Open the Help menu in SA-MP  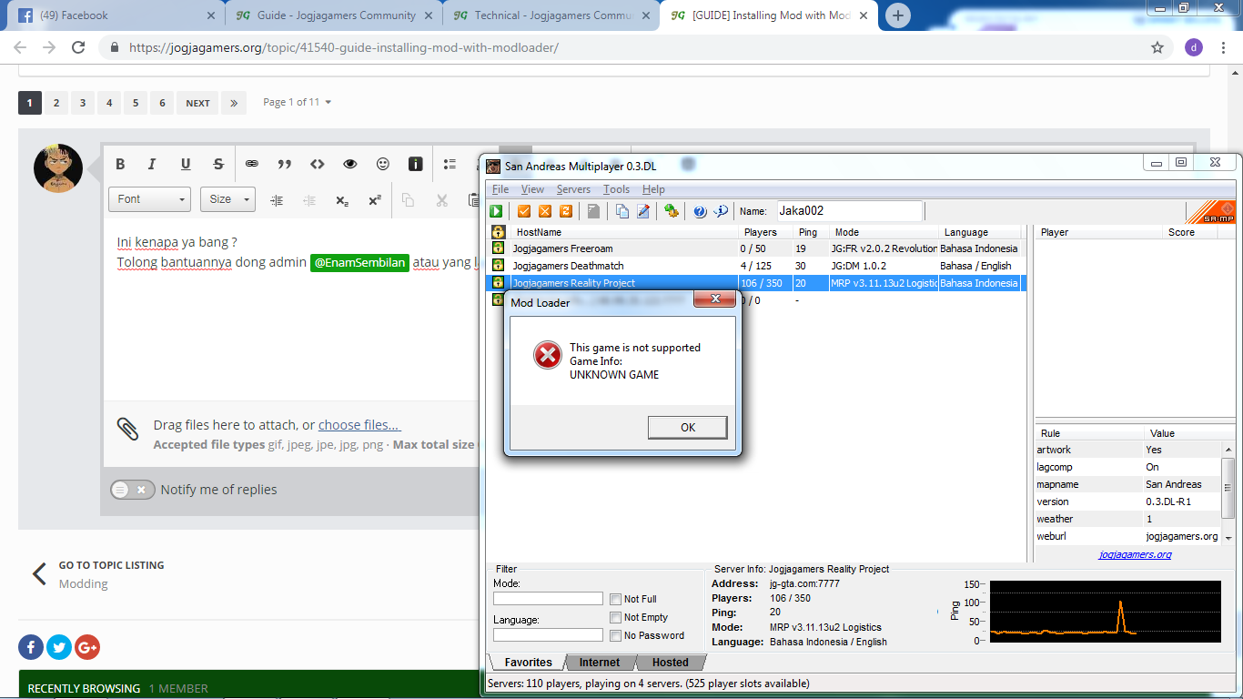coord(653,189)
